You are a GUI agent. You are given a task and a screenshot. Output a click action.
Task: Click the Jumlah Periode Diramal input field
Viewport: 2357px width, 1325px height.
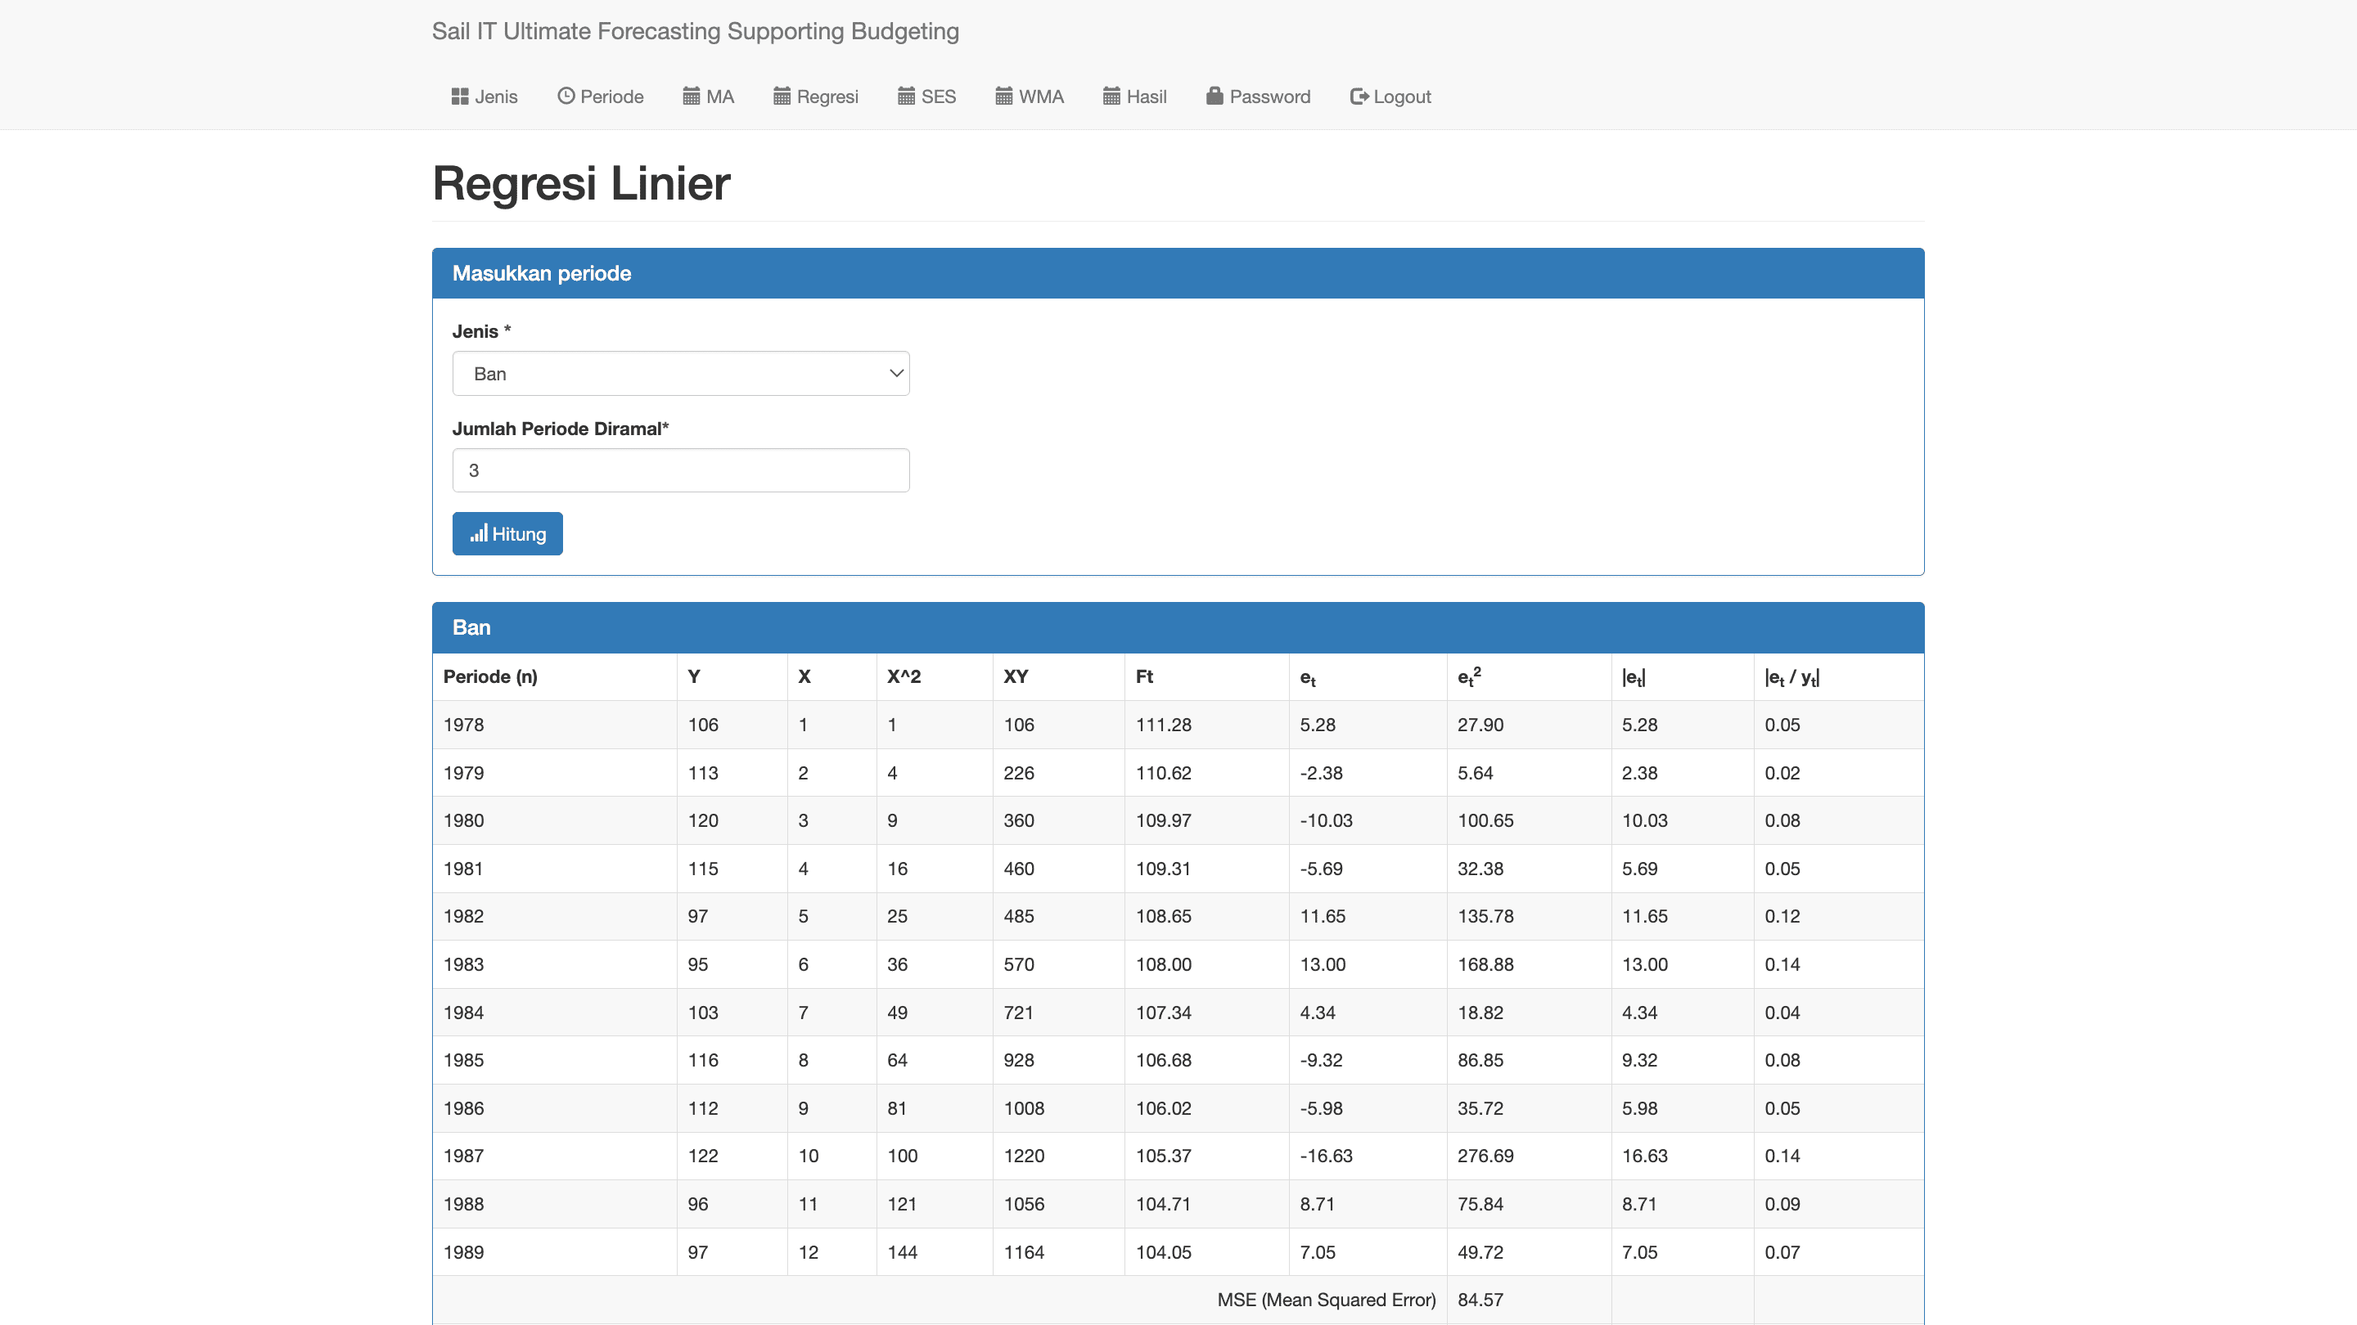pyautogui.click(x=680, y=470)
